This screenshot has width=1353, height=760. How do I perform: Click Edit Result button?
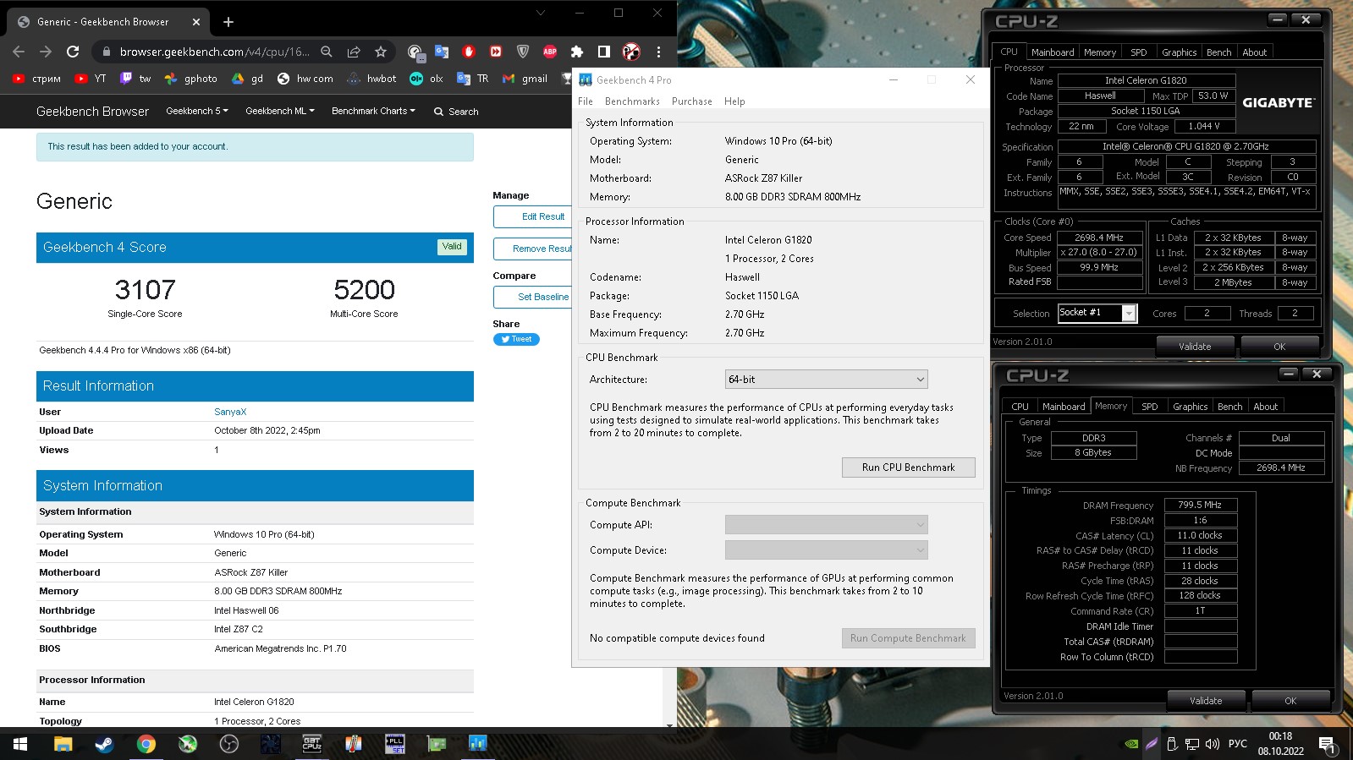[535, 216]
